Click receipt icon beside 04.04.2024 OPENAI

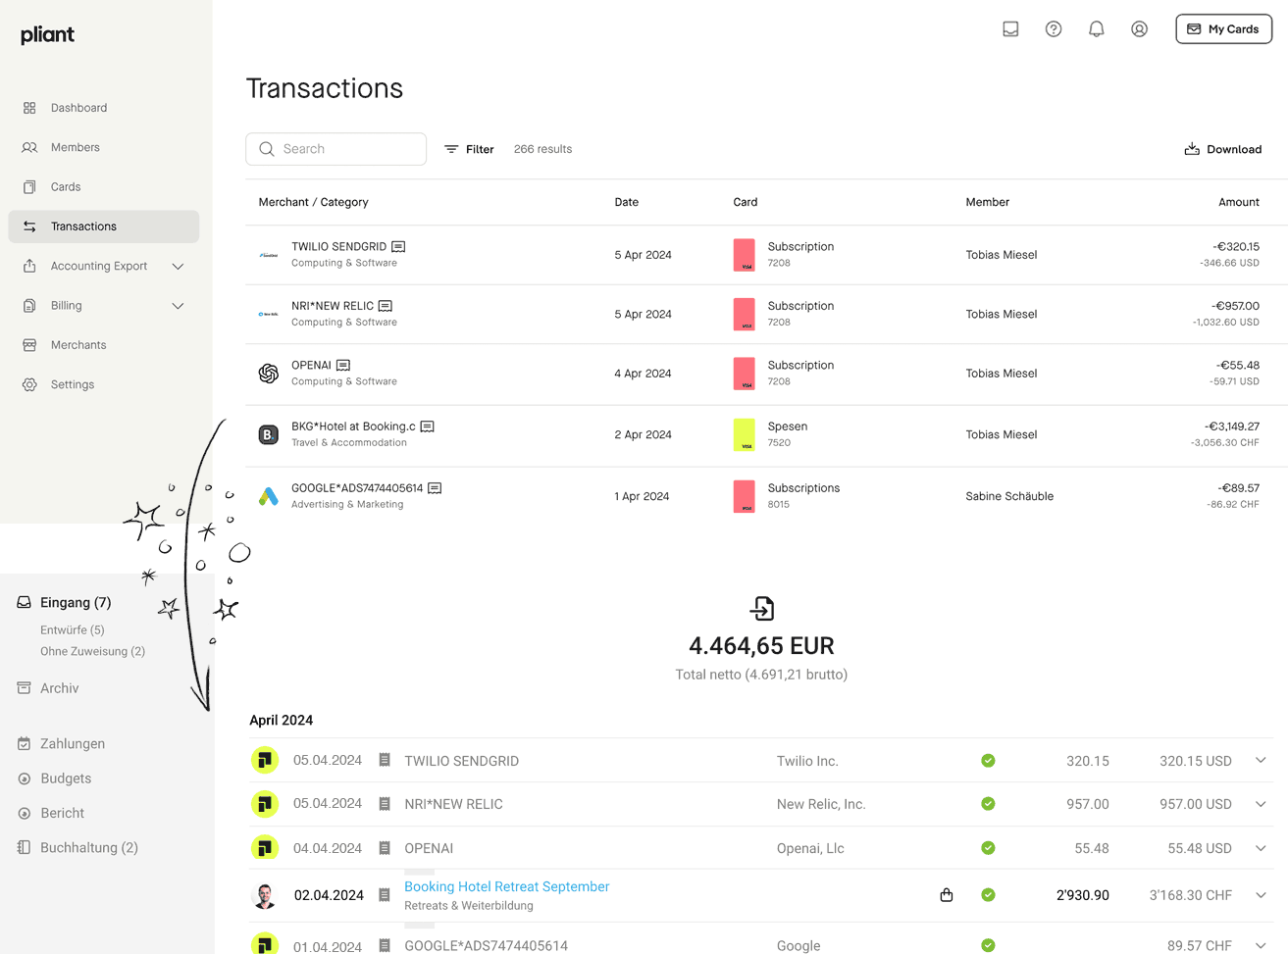[385, 848]
